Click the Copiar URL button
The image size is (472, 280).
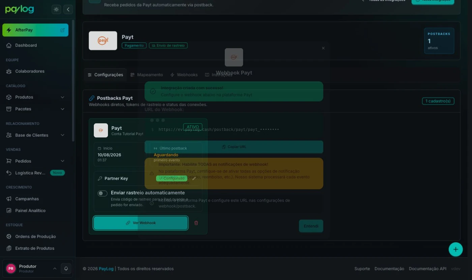tap(234, 147)
